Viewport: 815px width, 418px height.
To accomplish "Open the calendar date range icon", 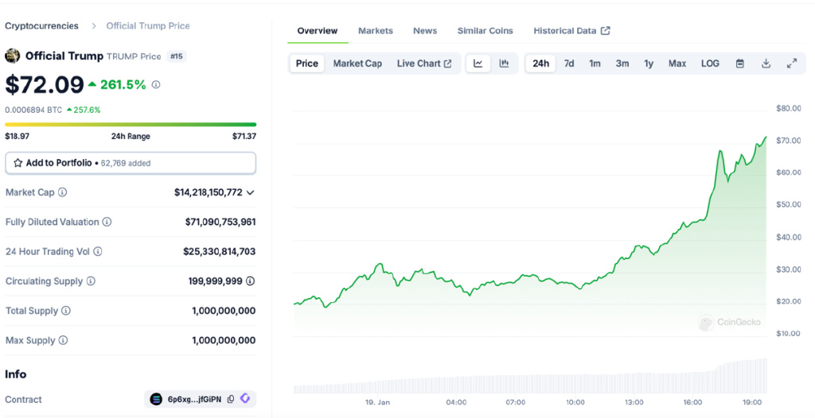I will (x=740, y=64).
